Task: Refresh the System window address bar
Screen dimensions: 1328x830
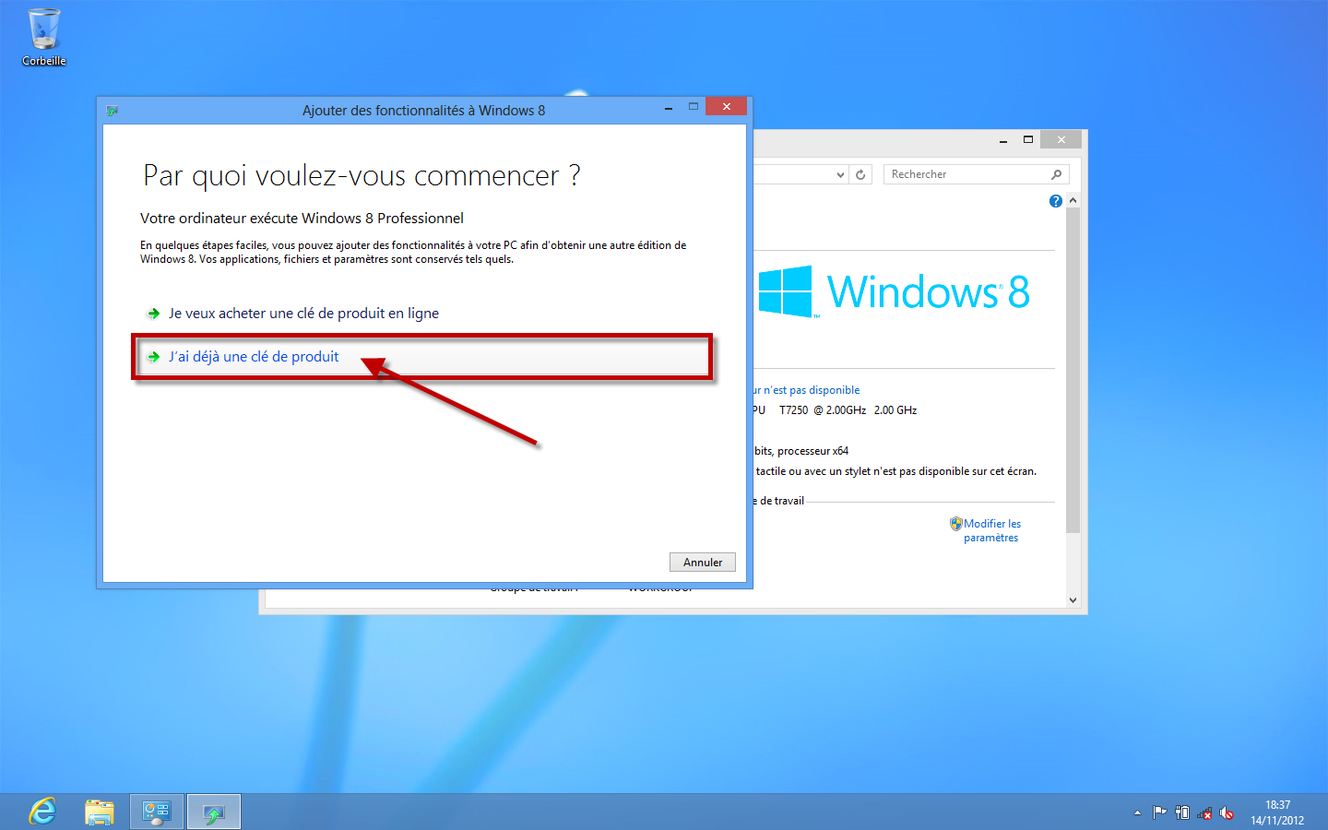Action: tap(860, 174)
